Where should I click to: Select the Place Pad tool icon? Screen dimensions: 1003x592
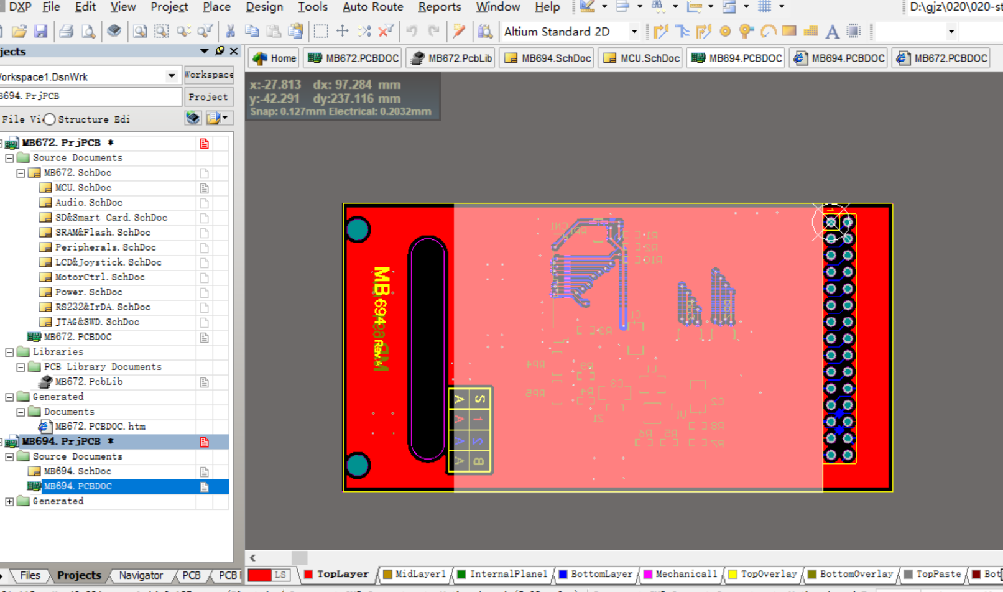coord(725,31)
